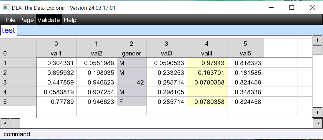Switch to the test tab
The image size is (323, 140).
pyautogui.click(x=9, y=30)
